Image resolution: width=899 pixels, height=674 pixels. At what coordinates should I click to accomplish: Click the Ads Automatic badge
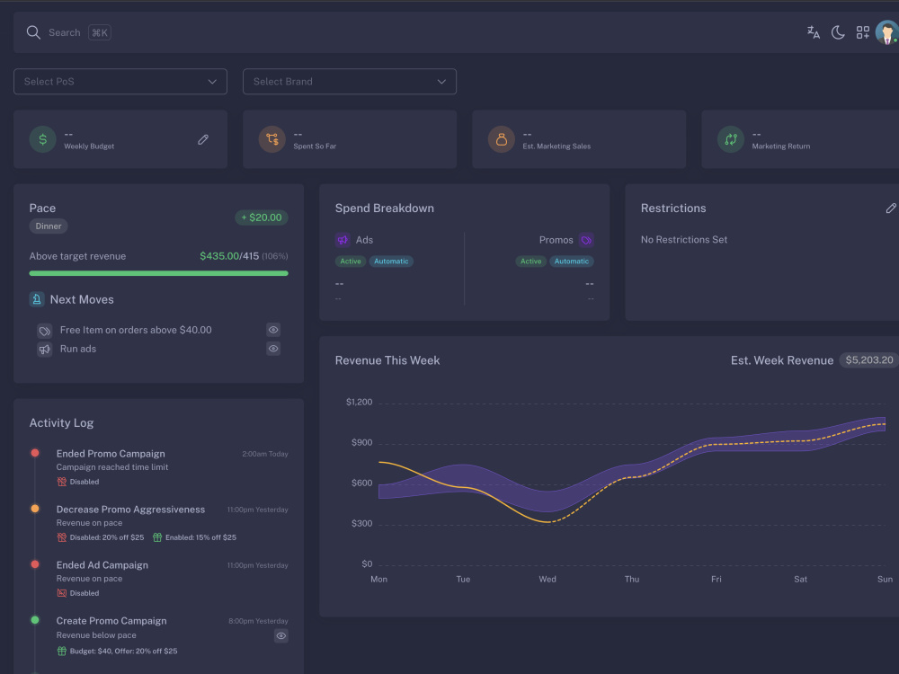(x=391, y=262)
